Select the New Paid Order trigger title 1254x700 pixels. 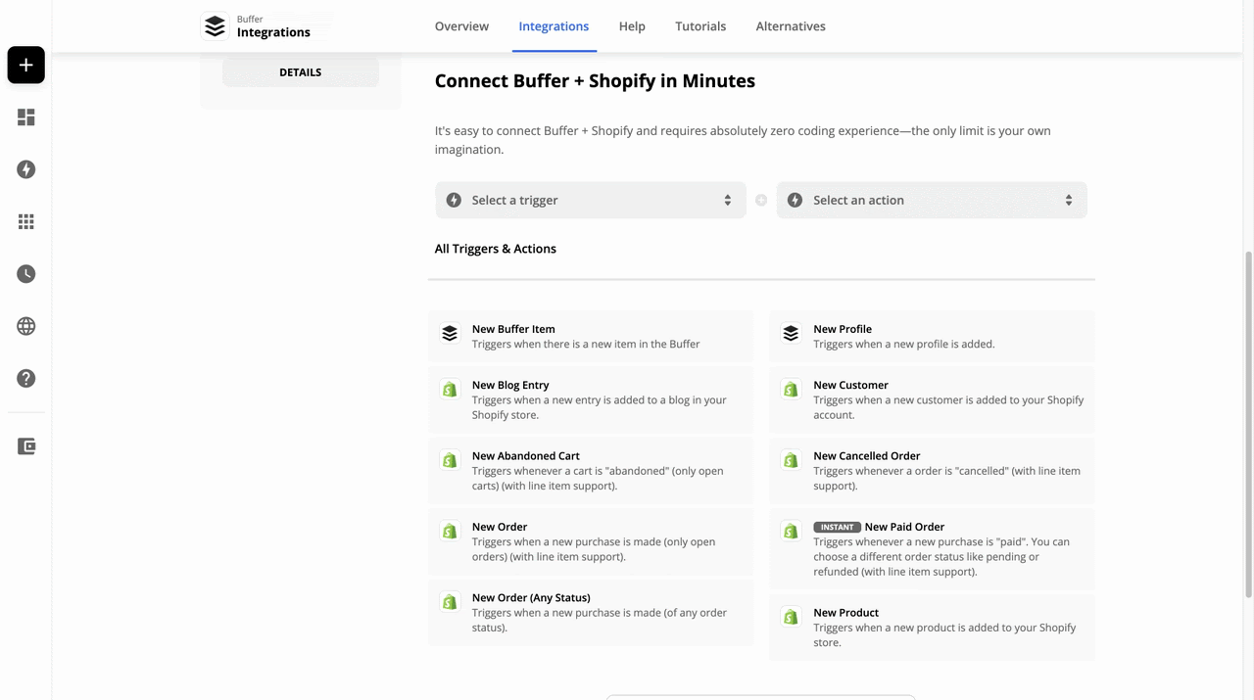[x=904, y=527]
